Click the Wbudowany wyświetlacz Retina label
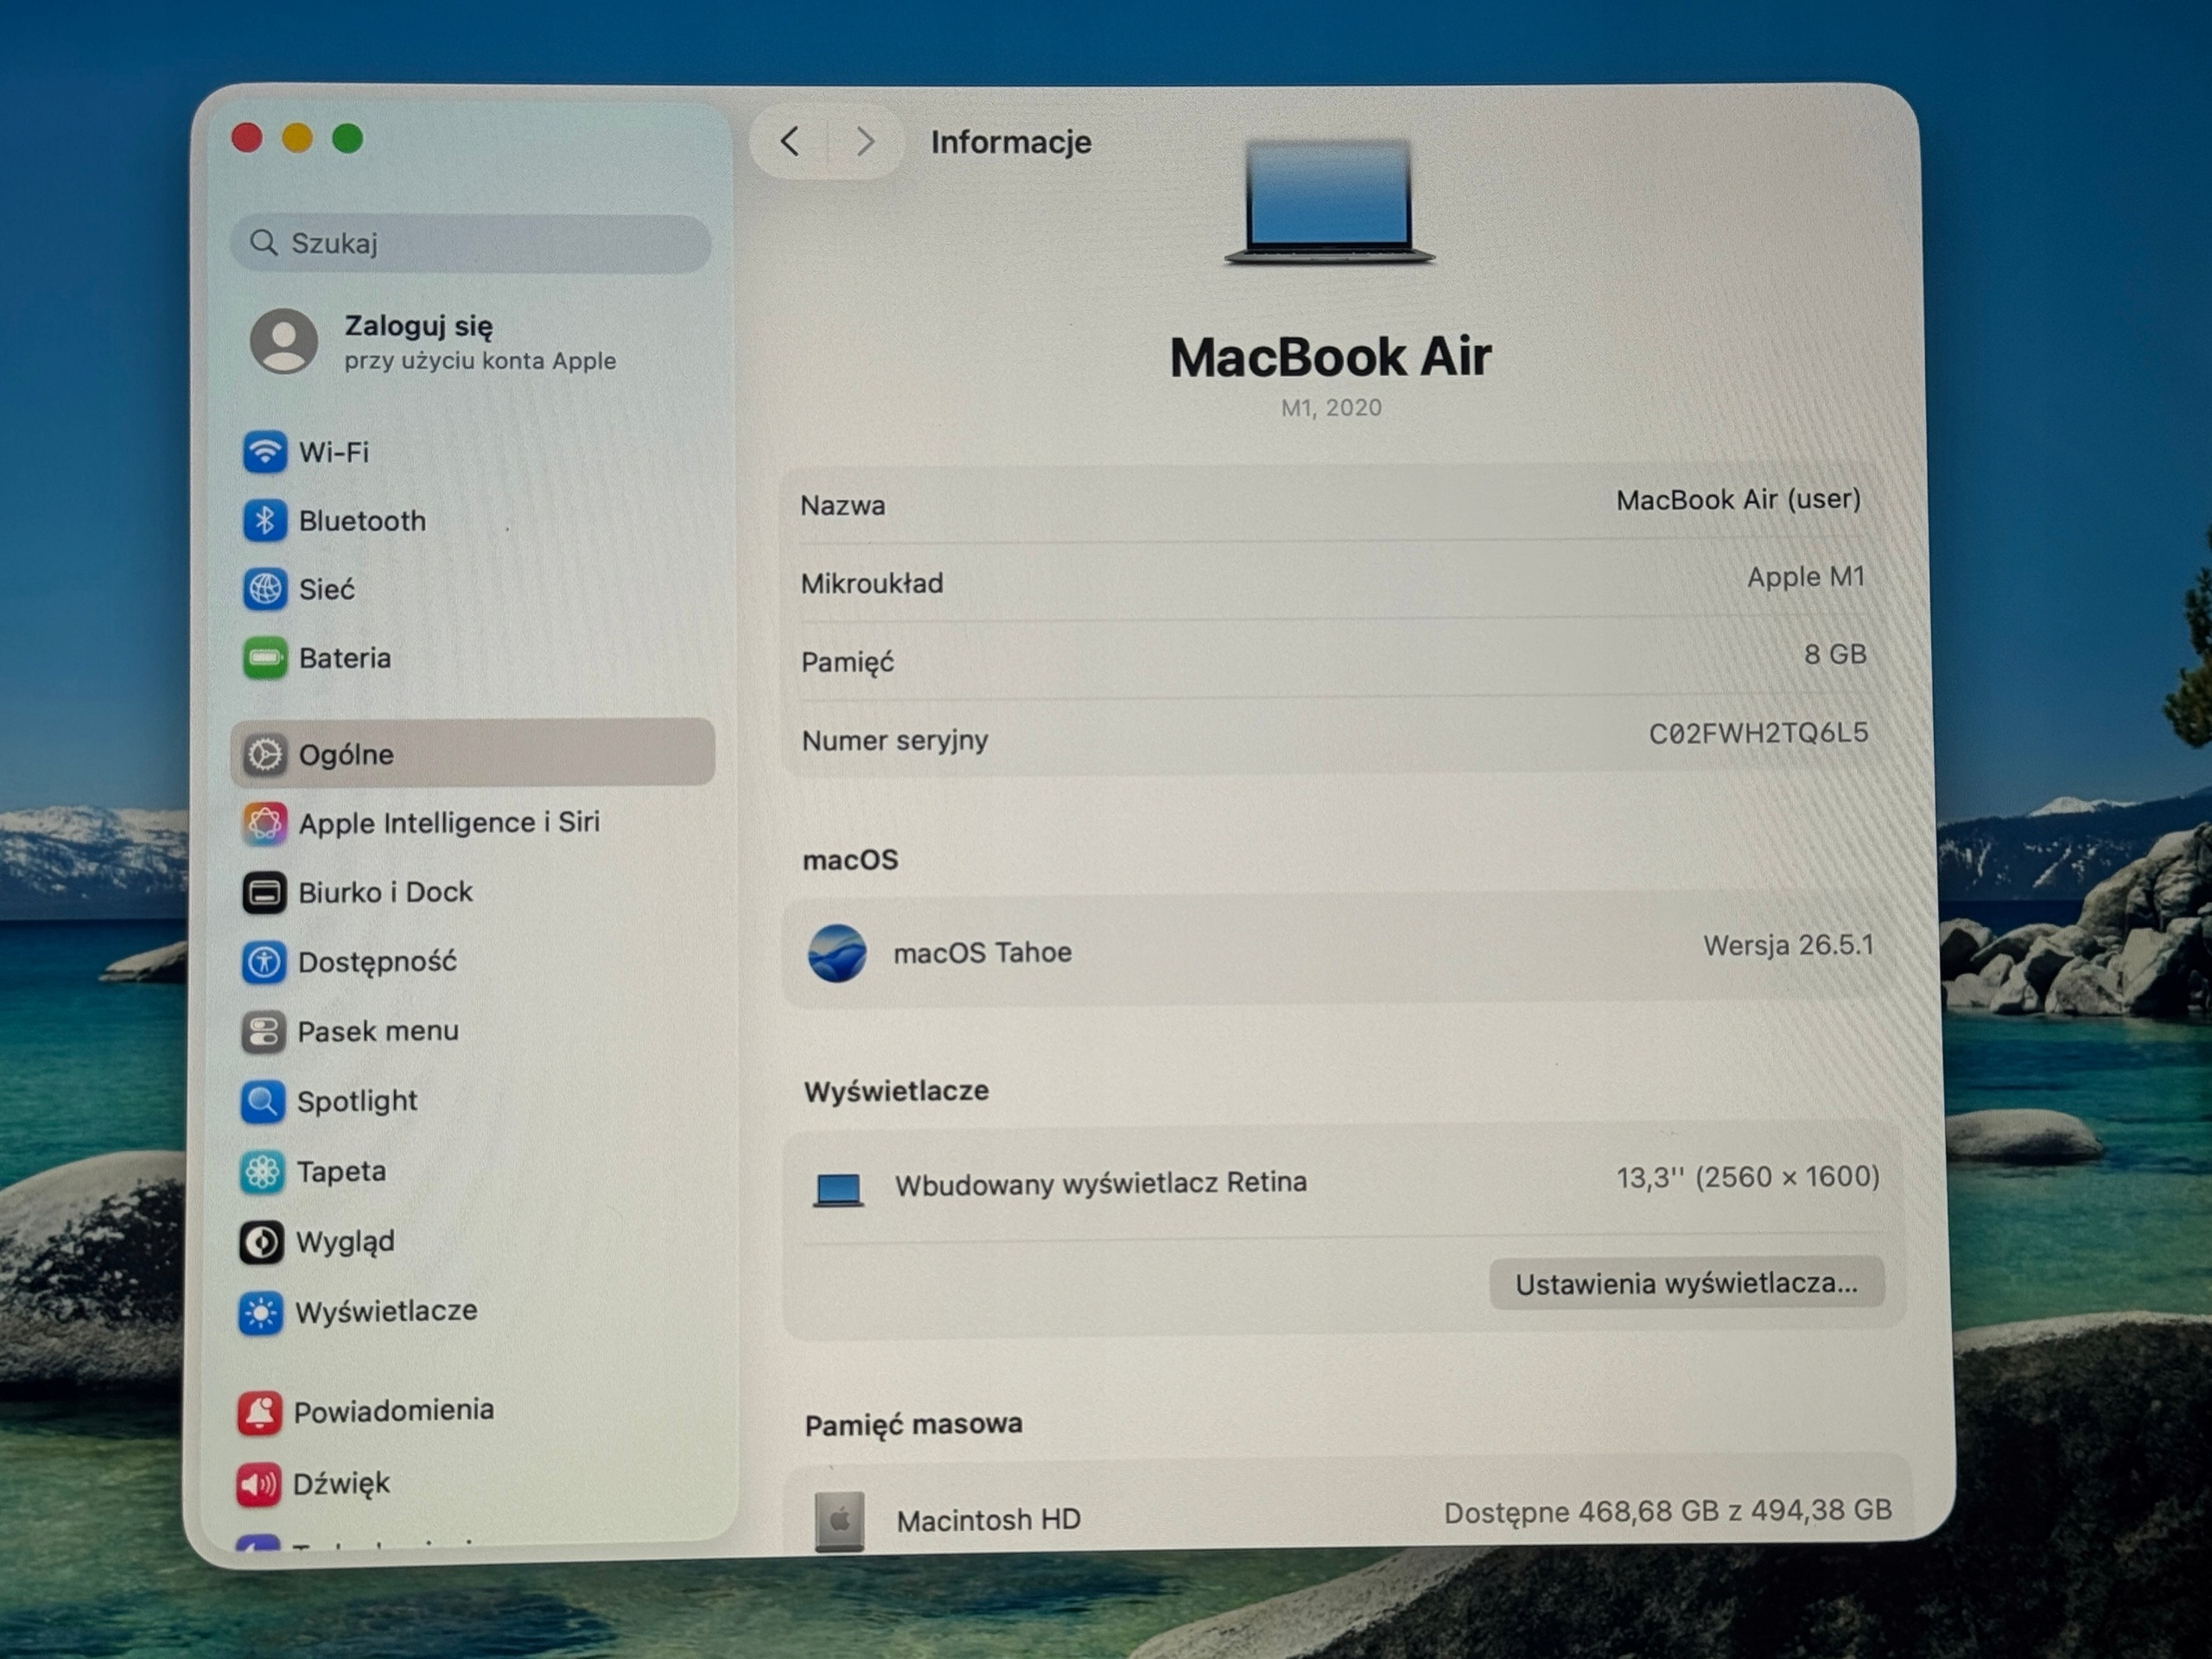The image size is (2212, 1659). click(1100, 1183)
